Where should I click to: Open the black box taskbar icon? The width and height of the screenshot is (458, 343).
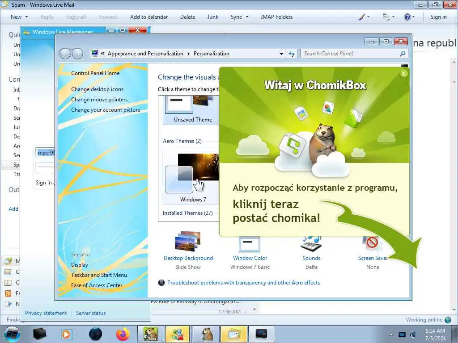pyautogui.click(x=40, y=334)
